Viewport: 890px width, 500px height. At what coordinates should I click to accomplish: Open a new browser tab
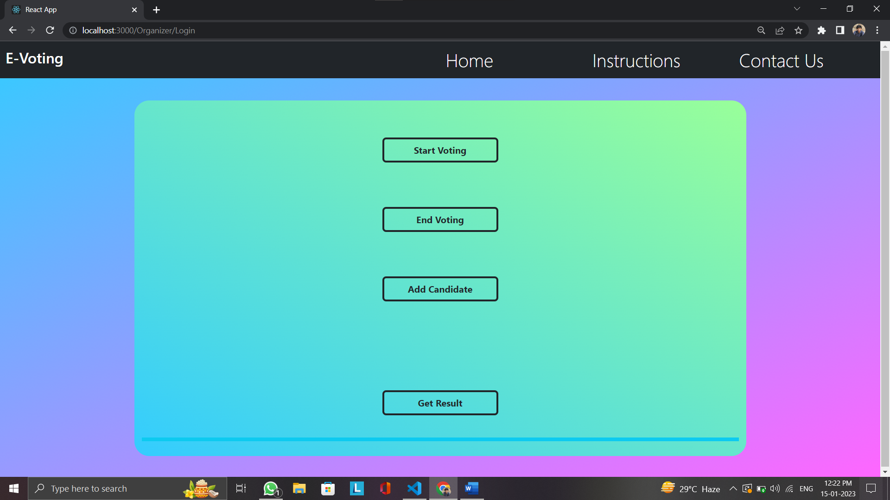click(156, 10)
